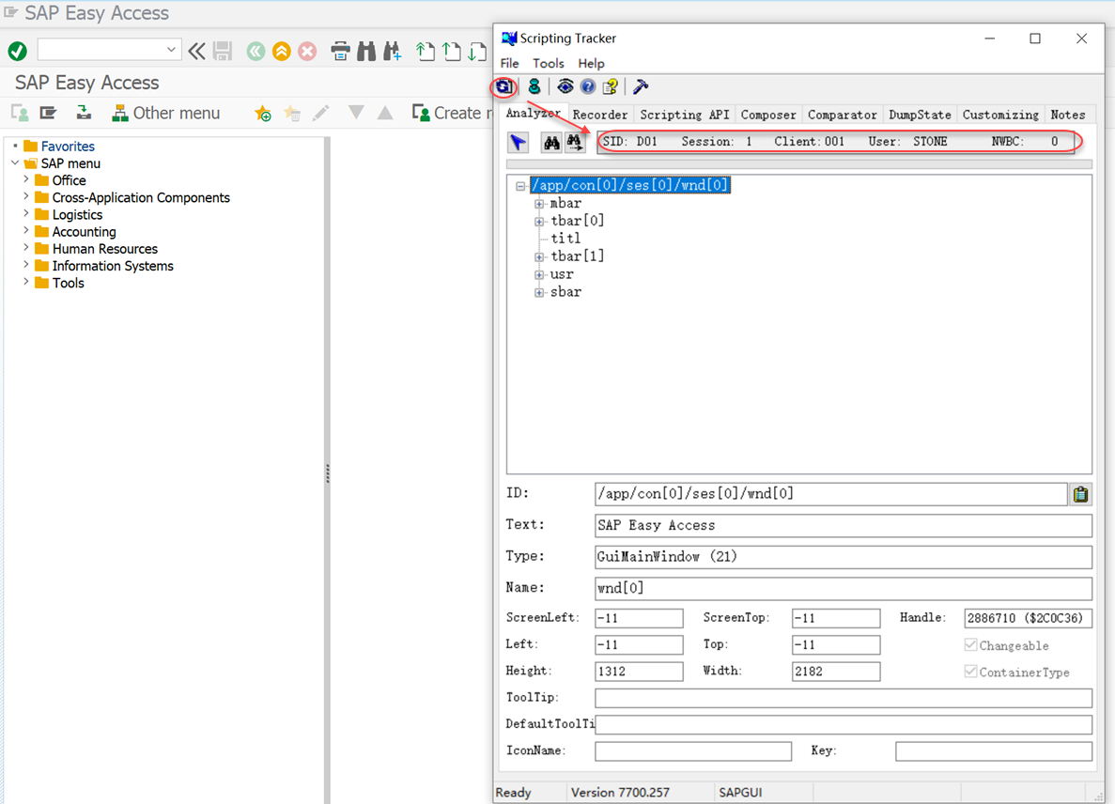Click the Find Next binoculars-plus icon in SAP

coord(393,51)
